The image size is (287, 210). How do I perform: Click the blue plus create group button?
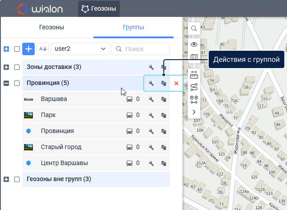[28, 48]
